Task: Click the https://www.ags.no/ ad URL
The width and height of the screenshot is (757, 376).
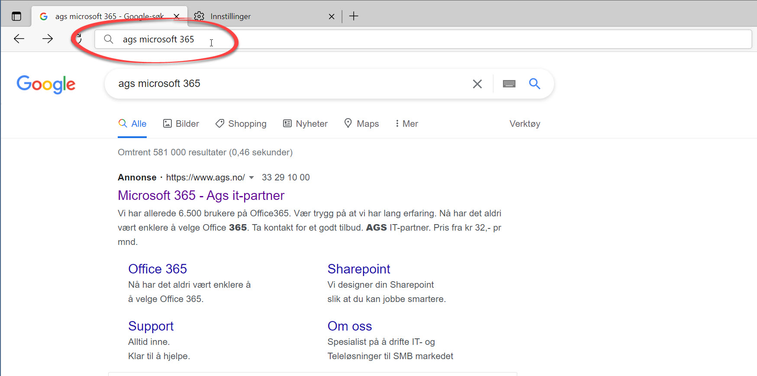Action: (x=206, y=177)
